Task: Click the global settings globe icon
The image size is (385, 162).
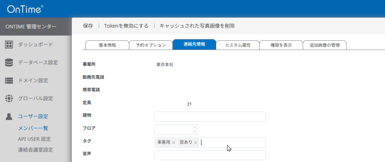Action: [x=9, y=98]
